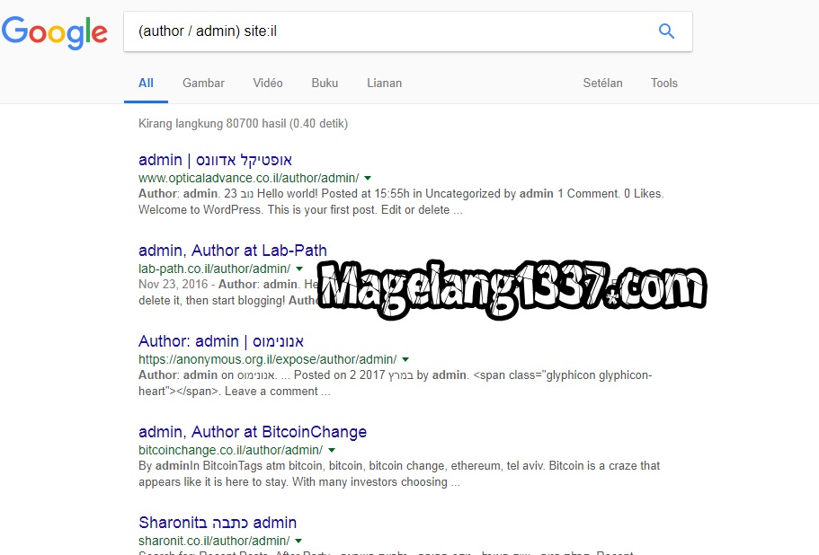The width and height of the screenshot is (819, 555).
Task: Expand dropdown arrow next to lab-path.co.il URL
Action: point(299,269)
